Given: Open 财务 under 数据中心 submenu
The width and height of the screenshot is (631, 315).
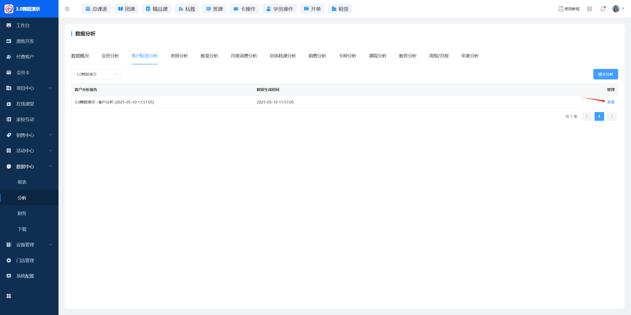Looking at the screenshot, I should 22,213.
